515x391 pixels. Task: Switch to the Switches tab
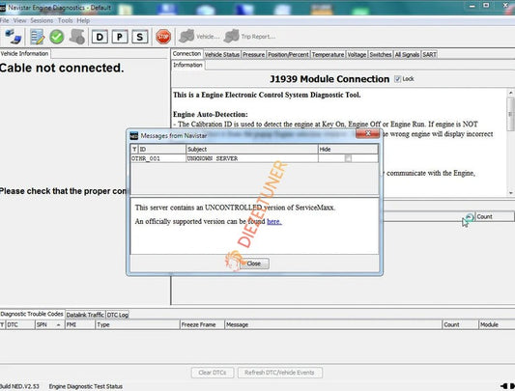pyautogui.click(x=381, y=54)
